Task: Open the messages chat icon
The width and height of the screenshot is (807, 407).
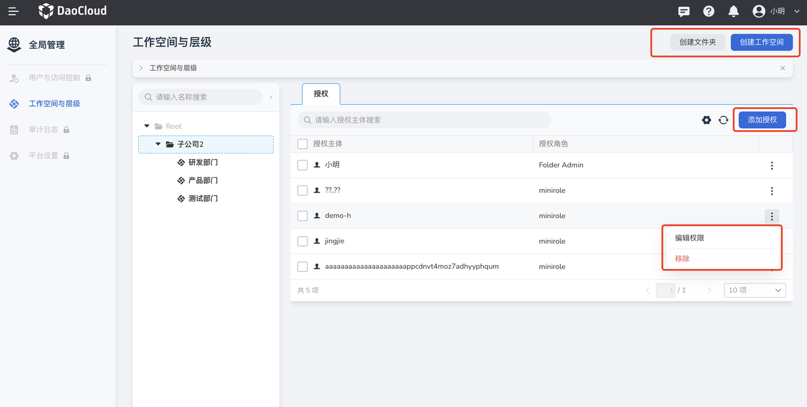Action: [x=683, y=11]
